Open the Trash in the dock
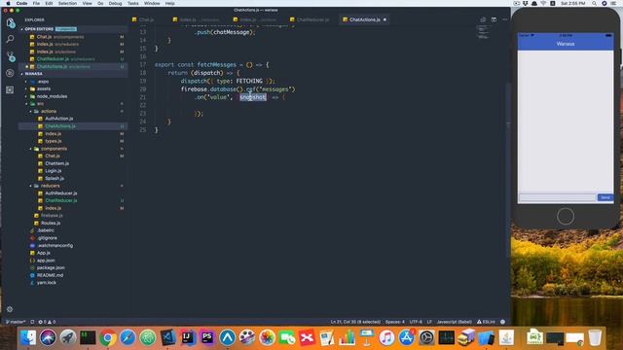 pyautogui.click(x=595, y=337)
